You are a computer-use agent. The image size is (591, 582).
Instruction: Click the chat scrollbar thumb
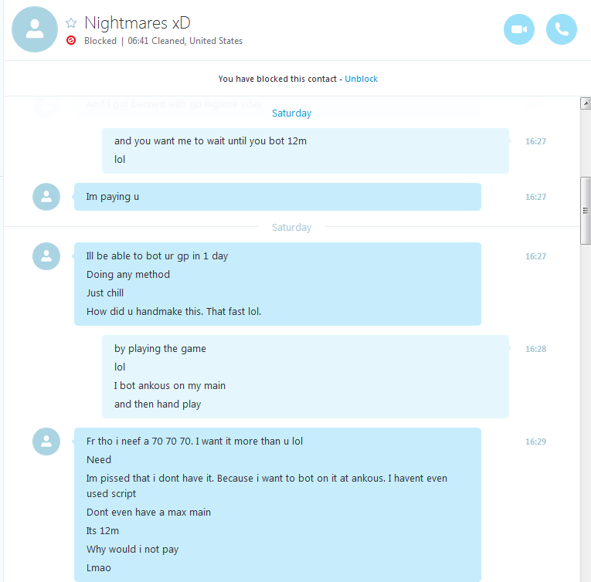tap(586, 211)
